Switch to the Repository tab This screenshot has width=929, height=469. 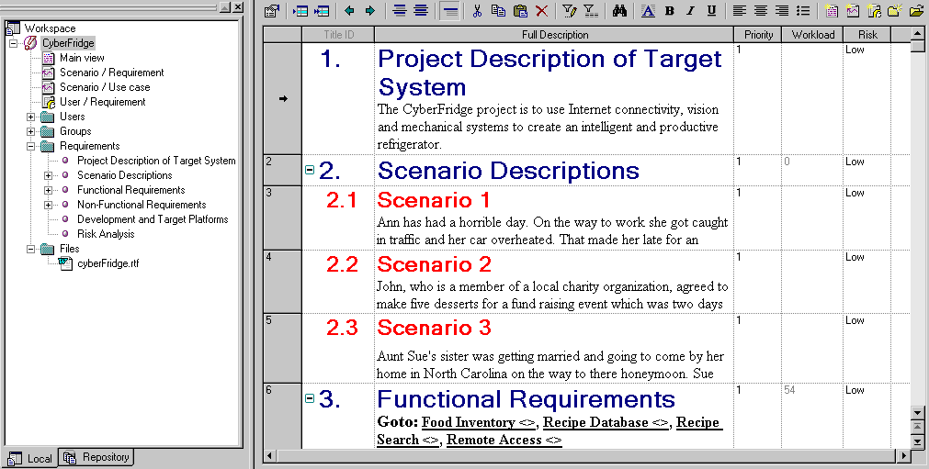(x=96, y=457)
